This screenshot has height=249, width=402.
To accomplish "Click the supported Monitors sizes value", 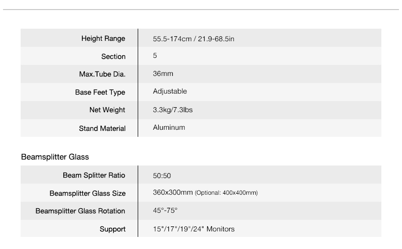I will coord(193,229).
